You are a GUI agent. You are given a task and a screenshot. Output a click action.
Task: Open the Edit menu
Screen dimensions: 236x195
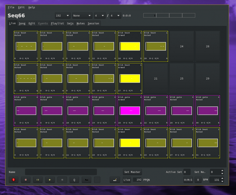21,7
